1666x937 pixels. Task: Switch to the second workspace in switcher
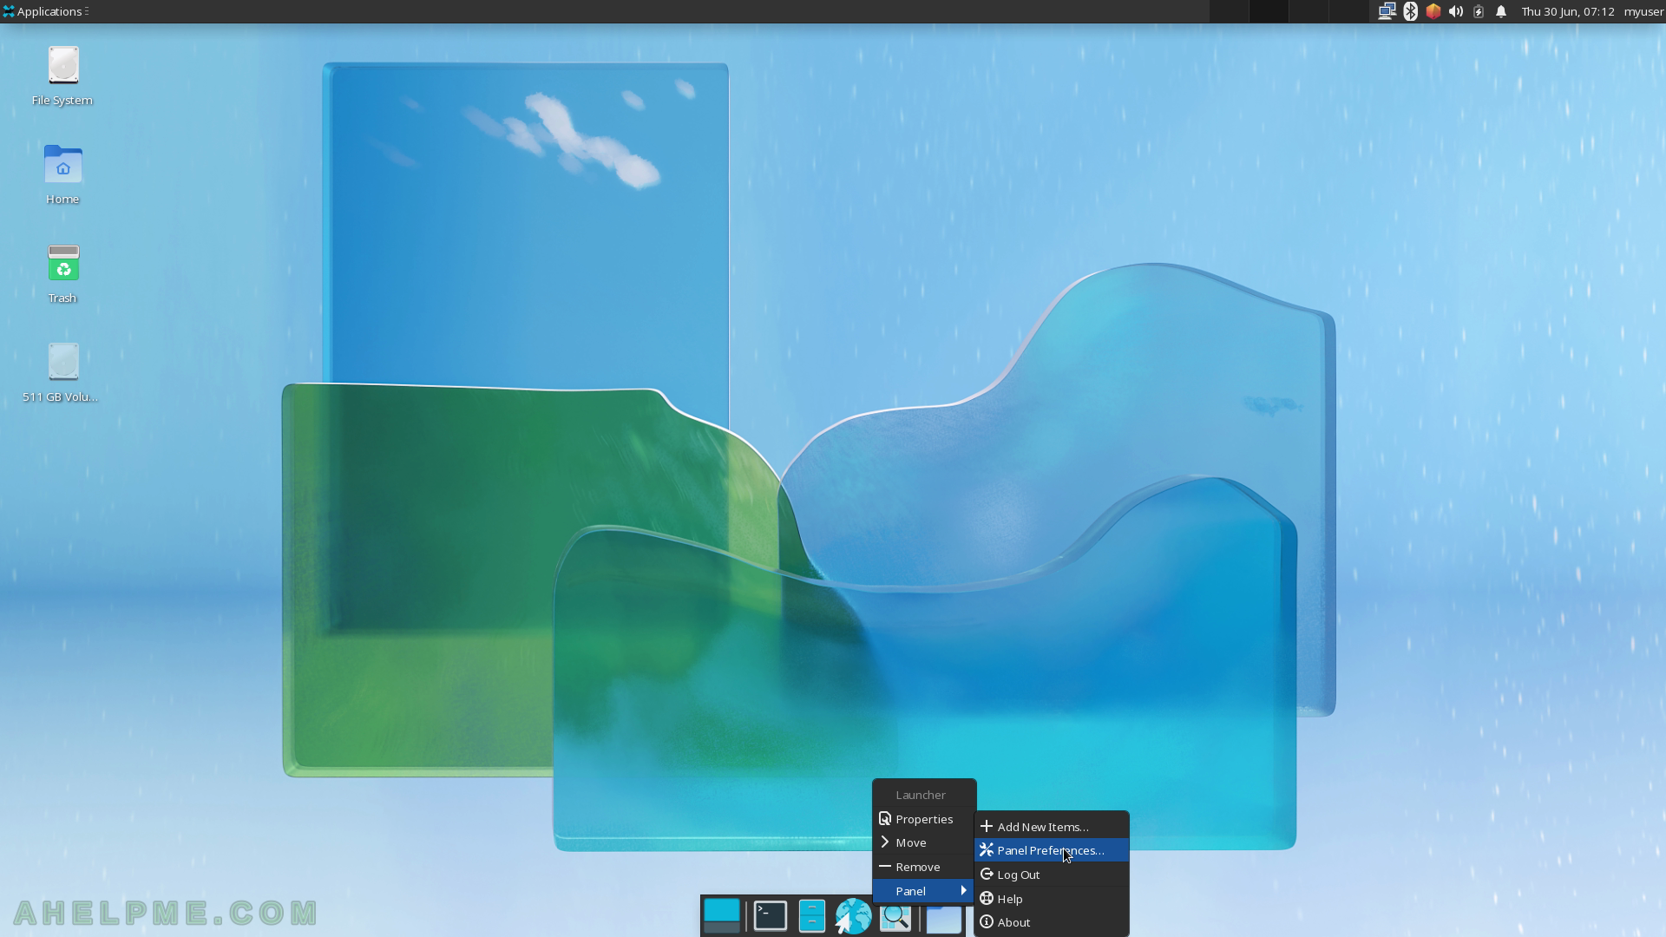[1269, 11]
